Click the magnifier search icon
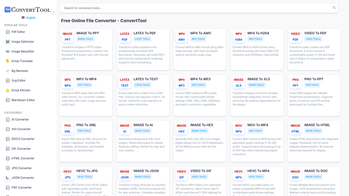 (x=334, y=8)
